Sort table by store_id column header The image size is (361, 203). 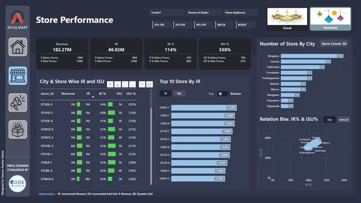[x=47, y=94]
